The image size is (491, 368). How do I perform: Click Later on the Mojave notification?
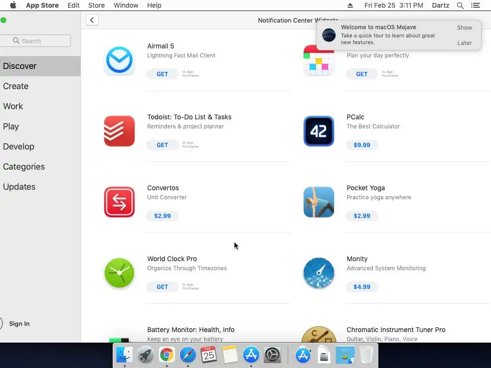[x=464, y=43]
